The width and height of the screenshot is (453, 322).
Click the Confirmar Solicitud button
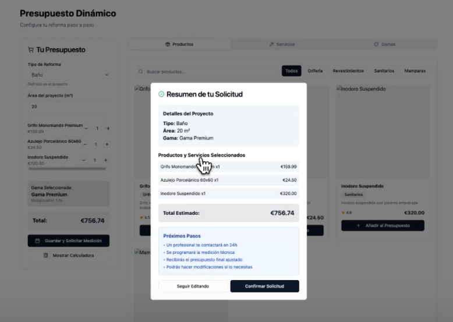pyautogui.click(x=264, y=286)
